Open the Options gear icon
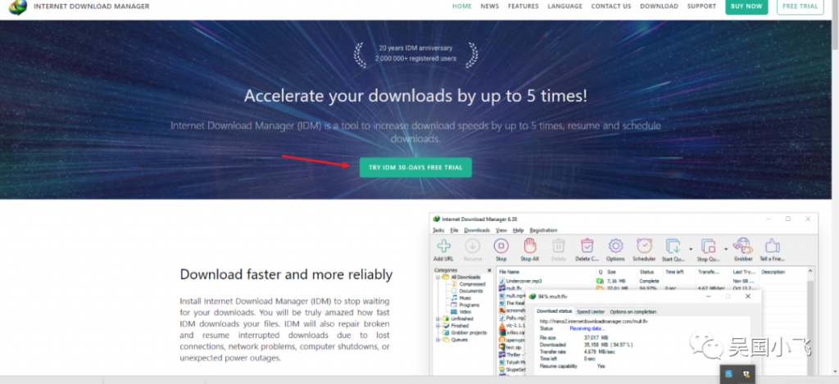This screenshot has height=384, width=839. [x=615, y=246]
